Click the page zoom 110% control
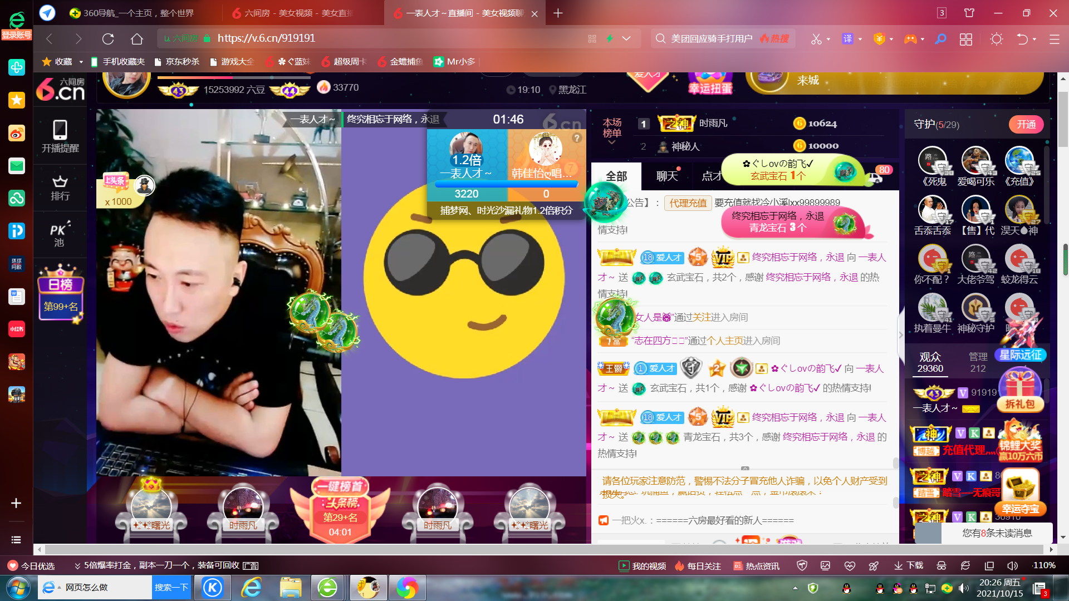Screen dimensions: 1069x601 [1044, 565]
